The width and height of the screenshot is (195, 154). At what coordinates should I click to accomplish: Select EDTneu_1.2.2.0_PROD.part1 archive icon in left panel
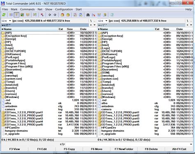pos(3,112)
